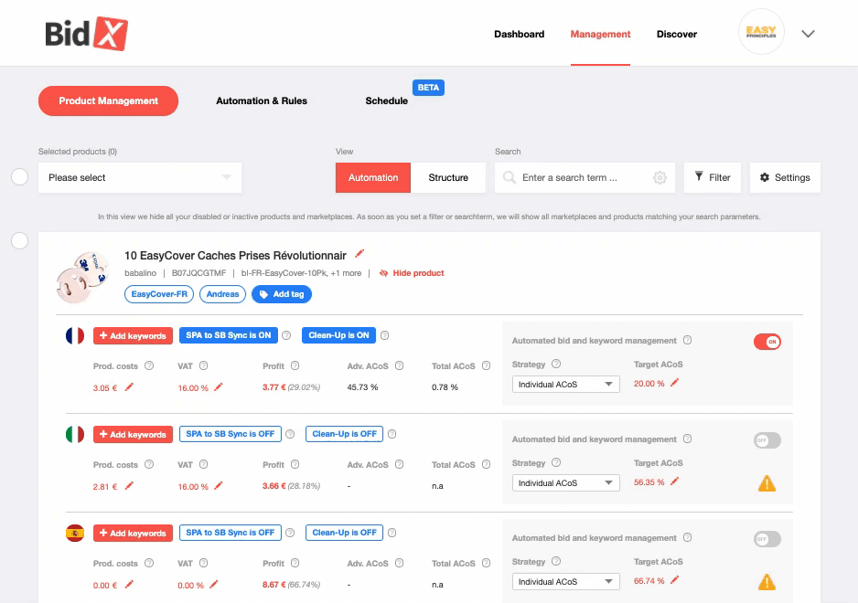The width and height of the screenshot is (858, 603).
Task: Select the EasyCover product card radio button
Action: [x=20, y=240]
